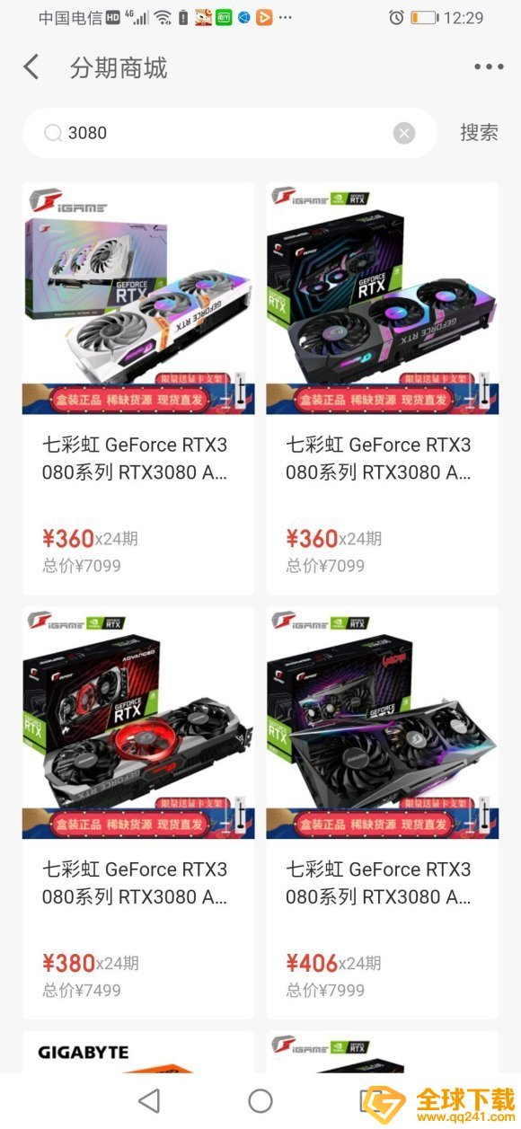Open the GIGABYTE product card

(138, 1052)
